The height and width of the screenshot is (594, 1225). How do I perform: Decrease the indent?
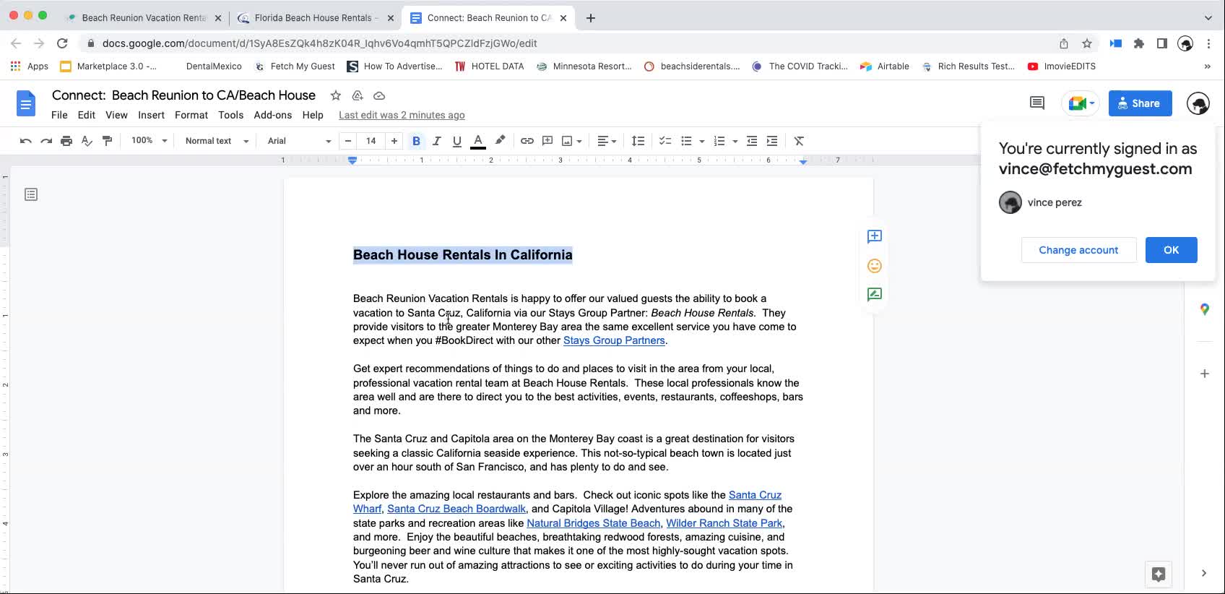(752, 141)
